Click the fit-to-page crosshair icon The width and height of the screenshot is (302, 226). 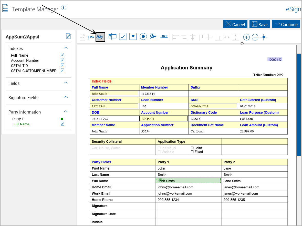pos(264,37)
